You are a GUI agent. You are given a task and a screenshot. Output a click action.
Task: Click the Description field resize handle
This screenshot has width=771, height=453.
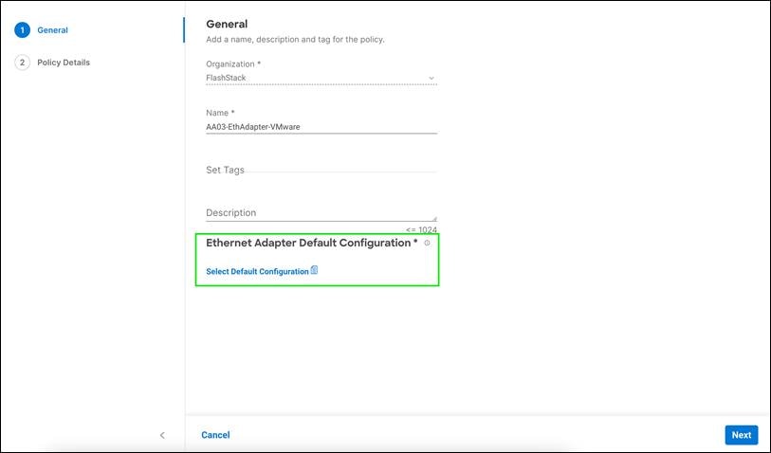click(x=434, y=218)
